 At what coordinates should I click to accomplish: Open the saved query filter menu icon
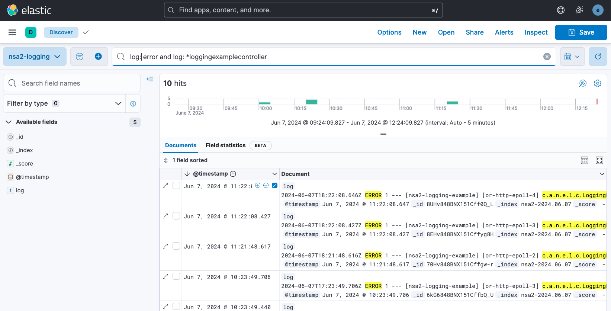click(x=80, y=57)
